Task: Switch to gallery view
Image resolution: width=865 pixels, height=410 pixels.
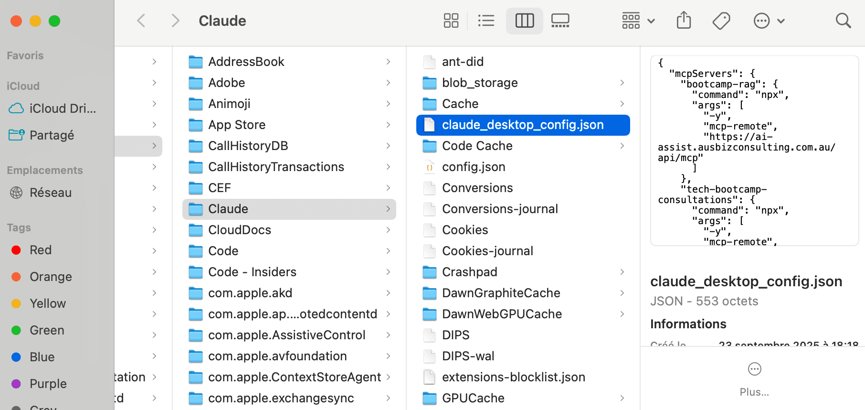Action: tap(560, 21)
